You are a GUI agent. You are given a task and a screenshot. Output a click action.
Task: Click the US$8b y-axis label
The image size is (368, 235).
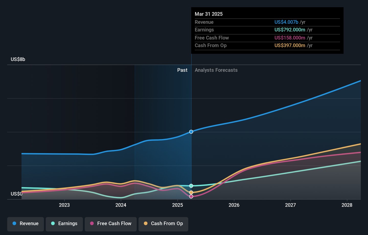click(18, 59)
